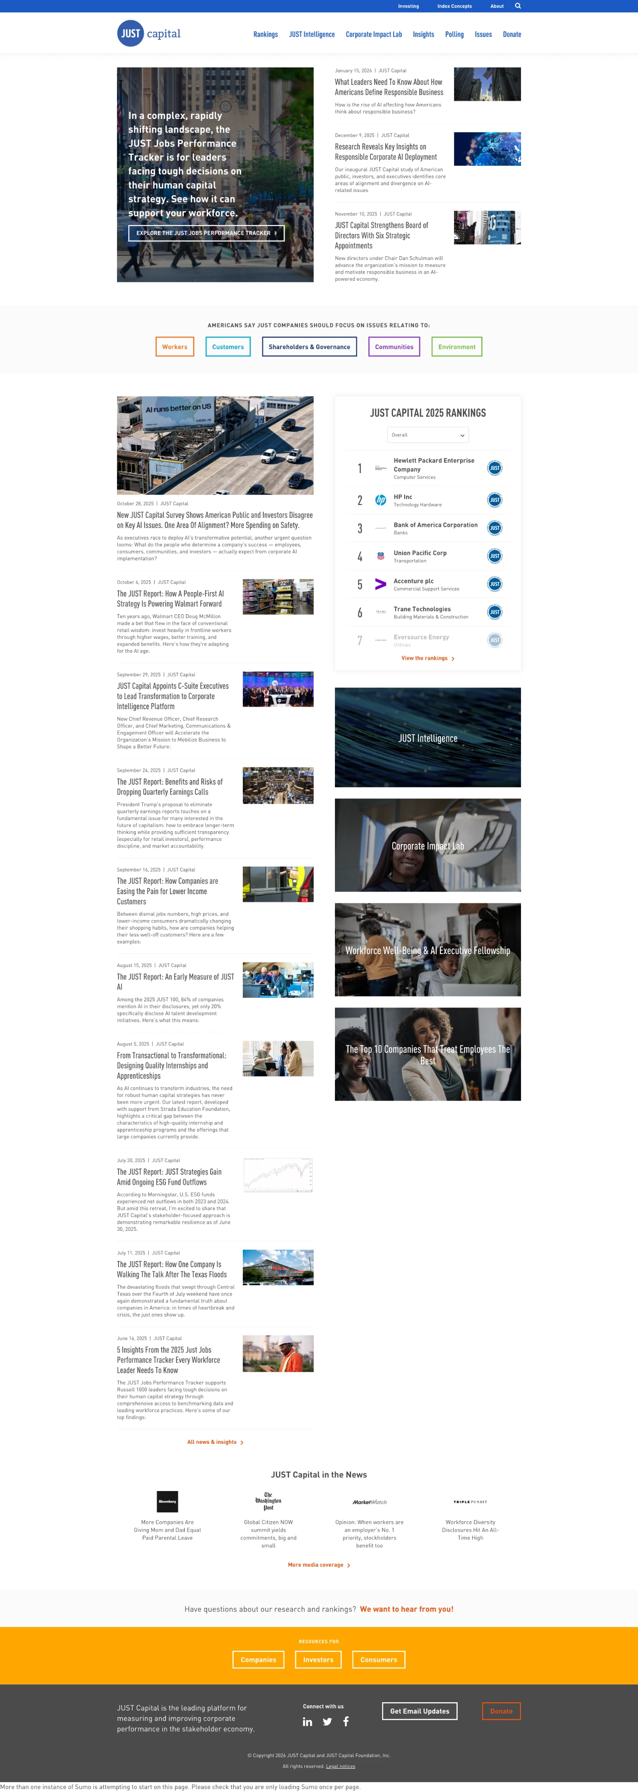Open the Dropping Quarterly Earnings Calls article

coord(170,786)
